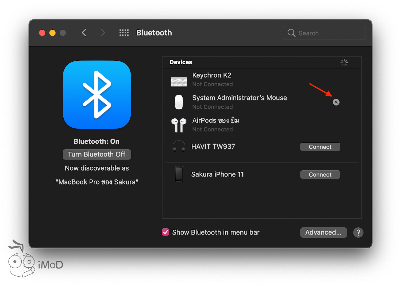This screenshot has height=286, width=401.
Task: Navigate back with the left chevron arrow
Action: pyautogui.click(x=84, y=33)
